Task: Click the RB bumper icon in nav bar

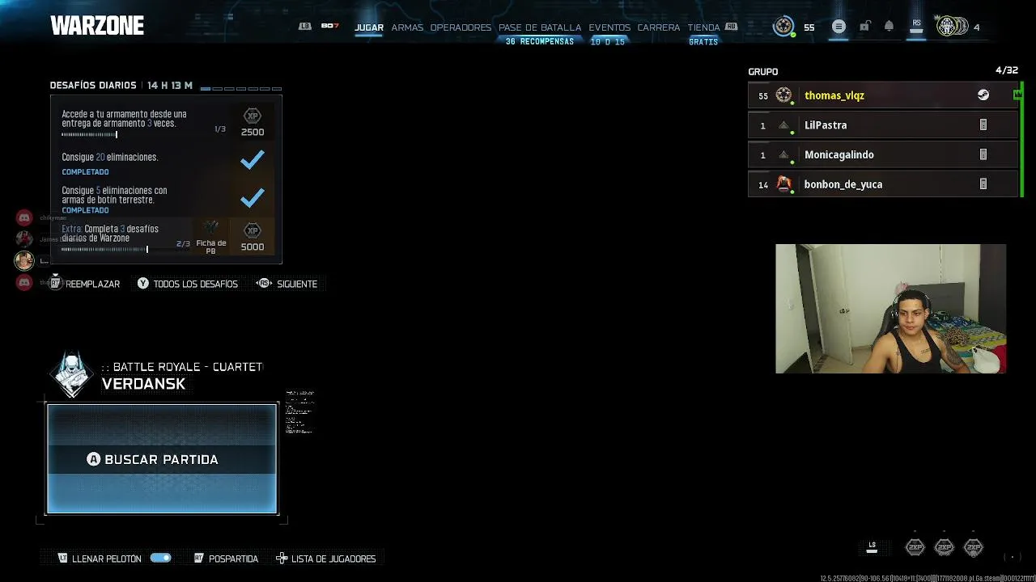Action: [731, 27]
